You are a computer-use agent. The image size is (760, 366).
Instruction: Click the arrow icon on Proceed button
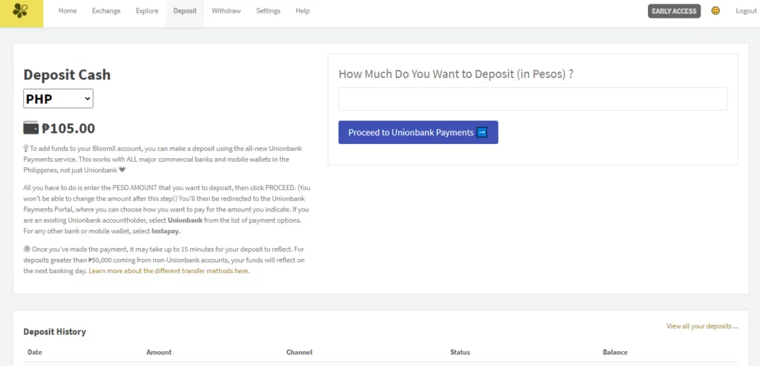click(482, 132)
